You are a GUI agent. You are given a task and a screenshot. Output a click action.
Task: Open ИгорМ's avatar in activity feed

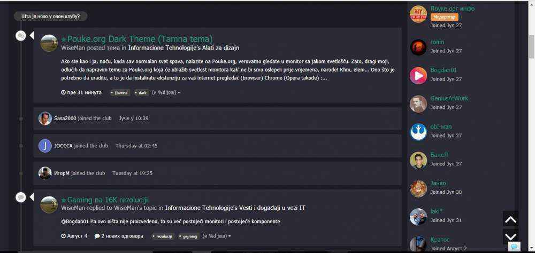tap(45, 173)
